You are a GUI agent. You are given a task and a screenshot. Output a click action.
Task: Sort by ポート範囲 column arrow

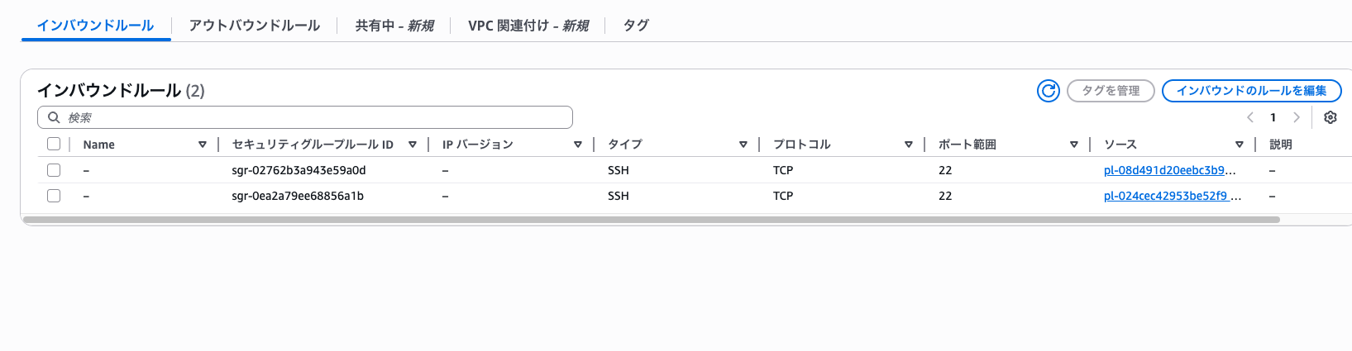[1073, 145]
